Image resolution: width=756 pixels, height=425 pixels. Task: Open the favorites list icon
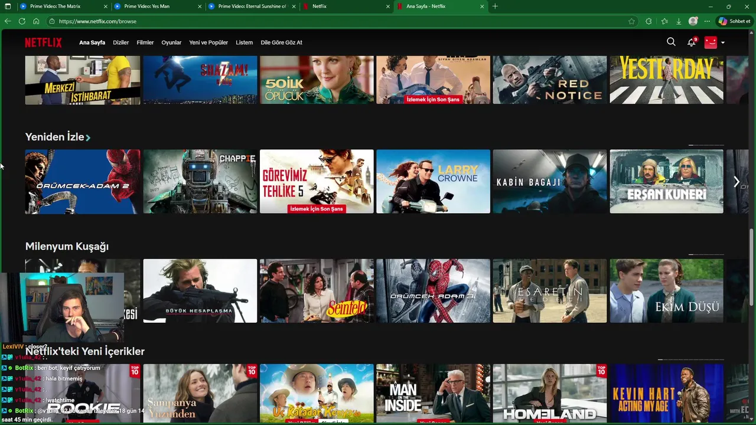[664, 21]
